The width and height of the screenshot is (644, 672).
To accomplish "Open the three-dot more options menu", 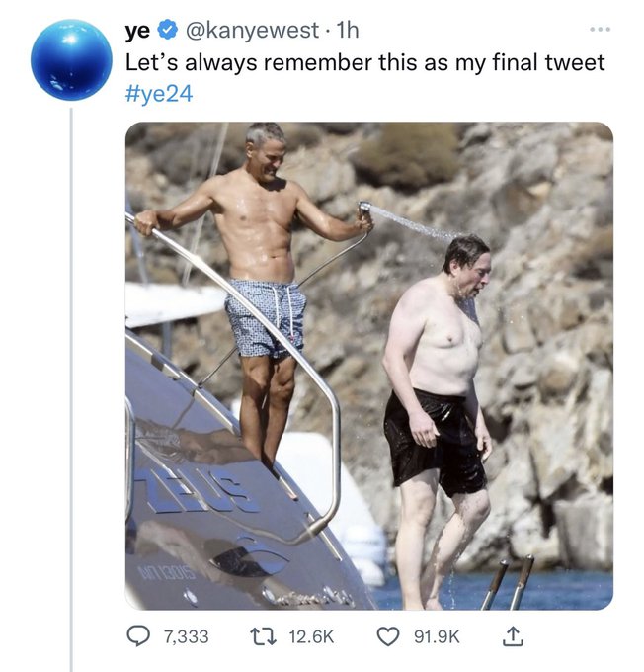I will point(599,29).
